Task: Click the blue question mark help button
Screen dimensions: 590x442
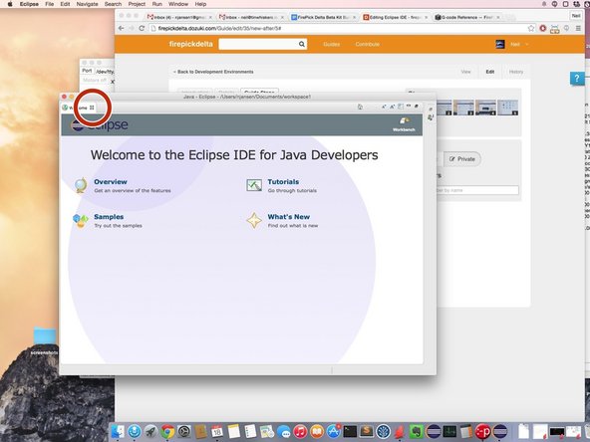Action: tap(577, 79)
